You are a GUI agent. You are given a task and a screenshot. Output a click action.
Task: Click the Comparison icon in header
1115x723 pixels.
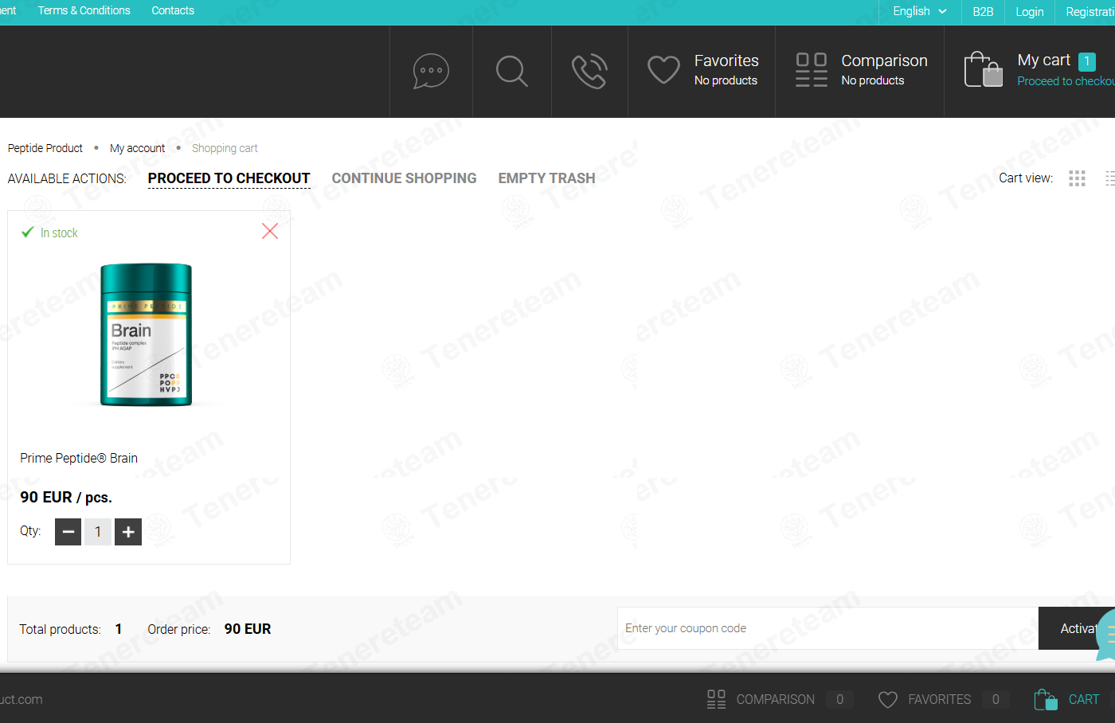(x=812, y=70)
